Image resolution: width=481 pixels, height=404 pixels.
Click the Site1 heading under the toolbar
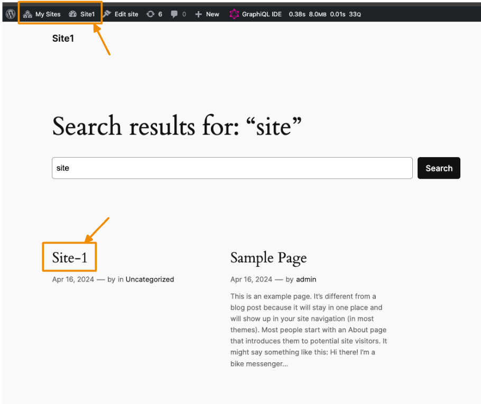point(63,38)
